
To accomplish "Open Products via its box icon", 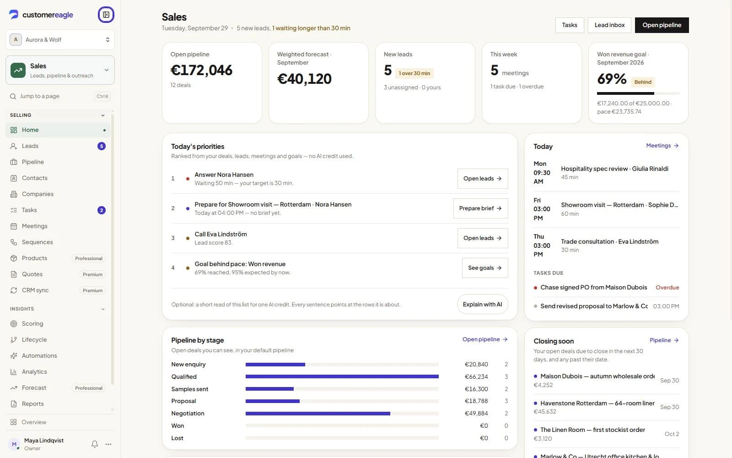I will pyautogui.click(x=14, y=258).
